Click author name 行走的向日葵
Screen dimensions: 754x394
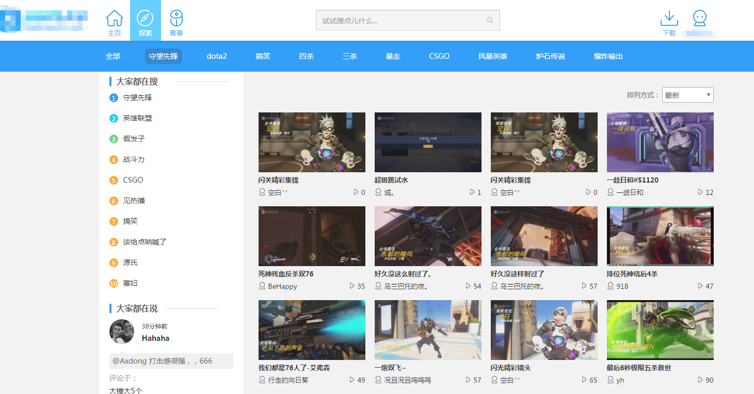pyautogui.click(x=288, y=380)
